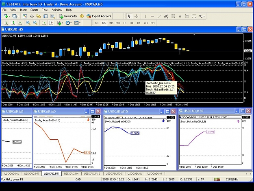254x191 pixels.
Task: Switch timeframe to M5
Action: 104,23
